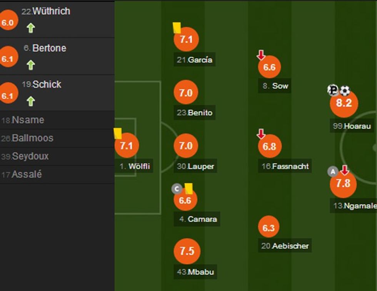Viewport: 377px width, 291px height.
Task: Click Lauper's 7.0 rating circle
Action: point(186,146)
